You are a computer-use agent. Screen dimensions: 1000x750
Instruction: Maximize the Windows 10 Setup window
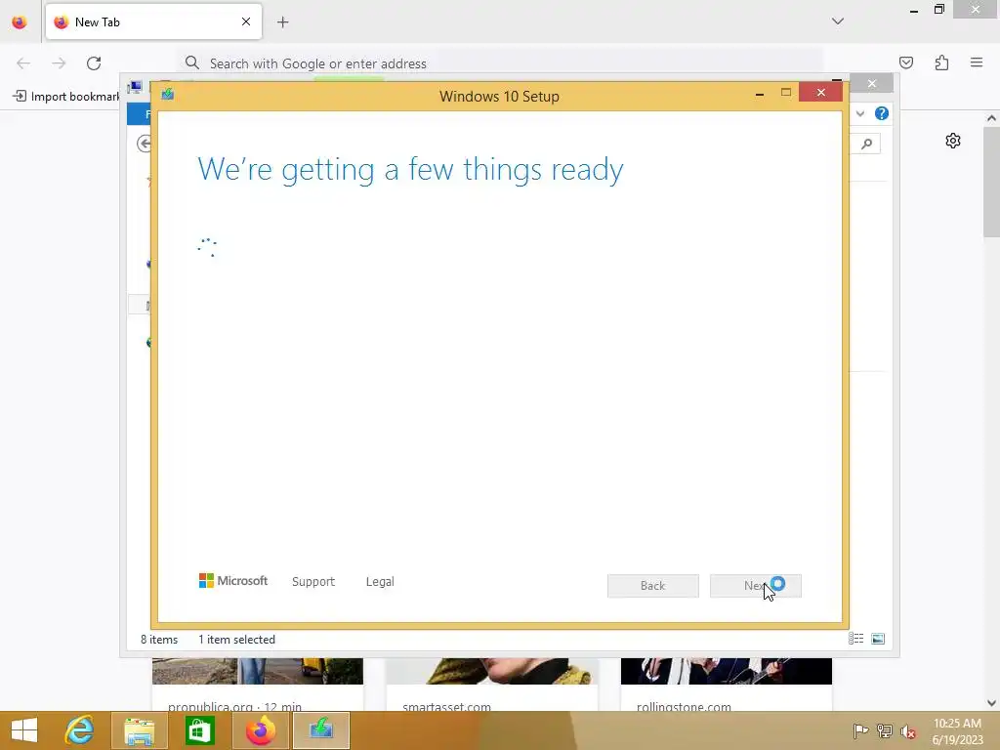coord(786,93)
